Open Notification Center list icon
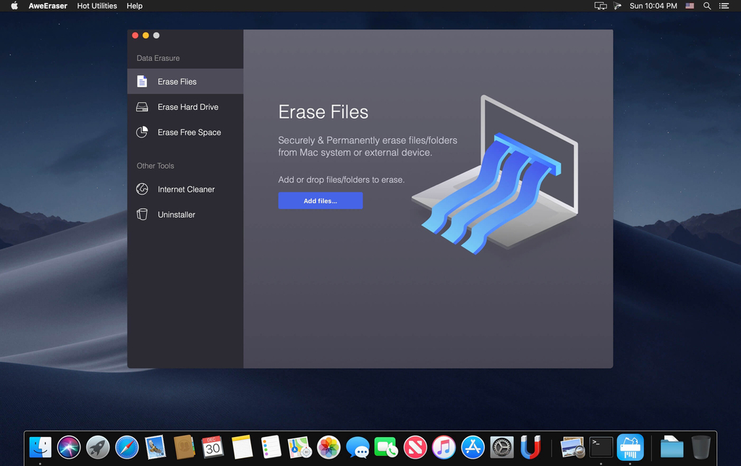The width and height of the screenshot is (741, 466). tap(724, 6)
